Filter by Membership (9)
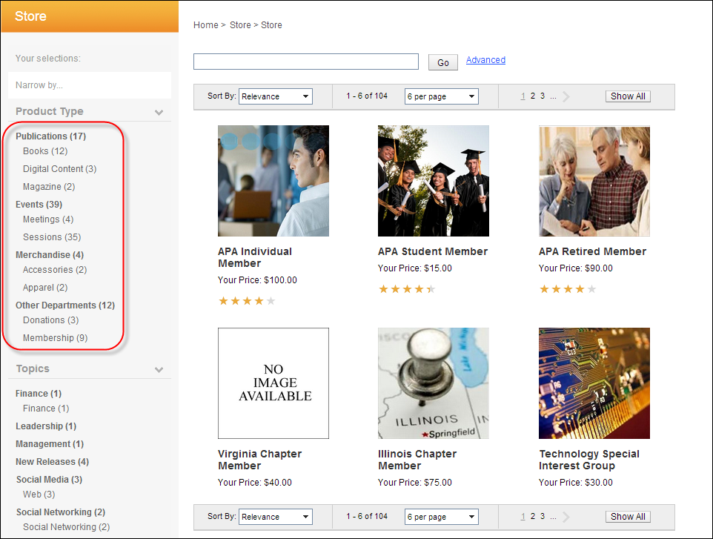The height and width of the screenshot is (539, 713). (55, 338)
